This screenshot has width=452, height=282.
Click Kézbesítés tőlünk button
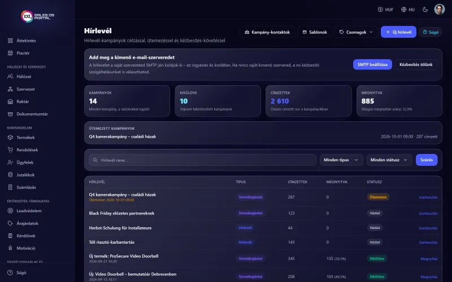pos(416,64)
